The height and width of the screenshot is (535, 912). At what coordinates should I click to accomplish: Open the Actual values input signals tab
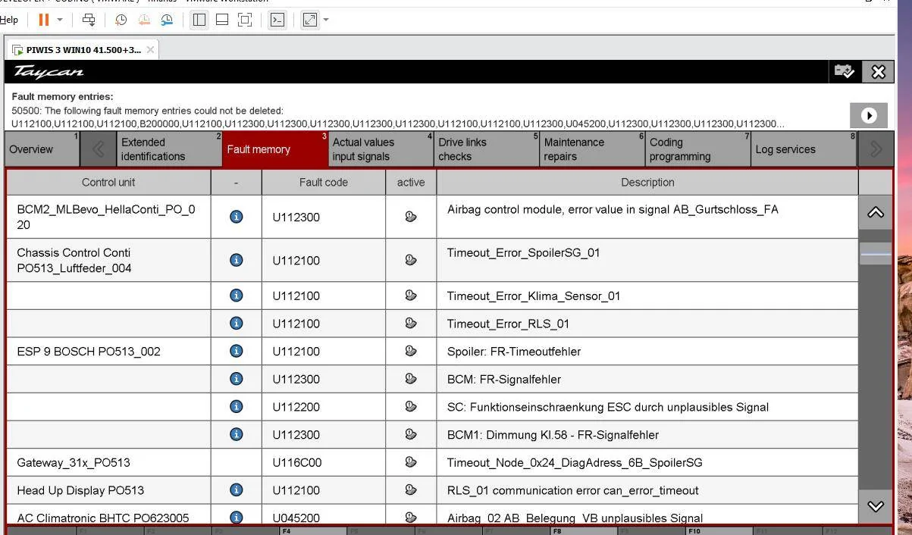pyautogui.click(x=381, y=149)
